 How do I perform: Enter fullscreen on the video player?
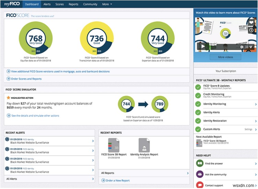point(247,47)
